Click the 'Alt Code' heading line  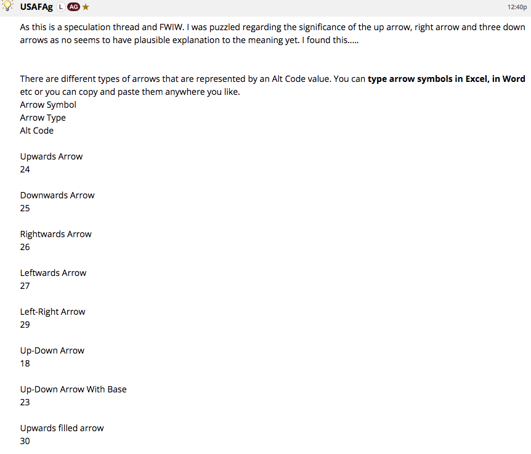click(x=36, y=131)
